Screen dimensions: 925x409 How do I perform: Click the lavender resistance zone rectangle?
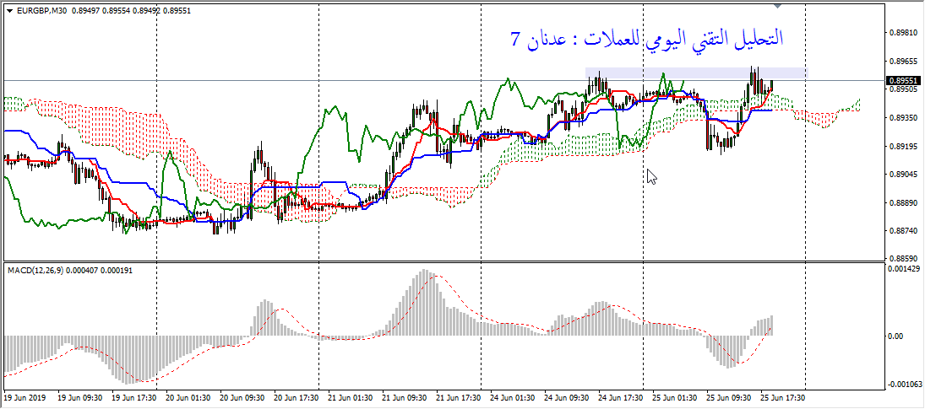click(696, 73)
